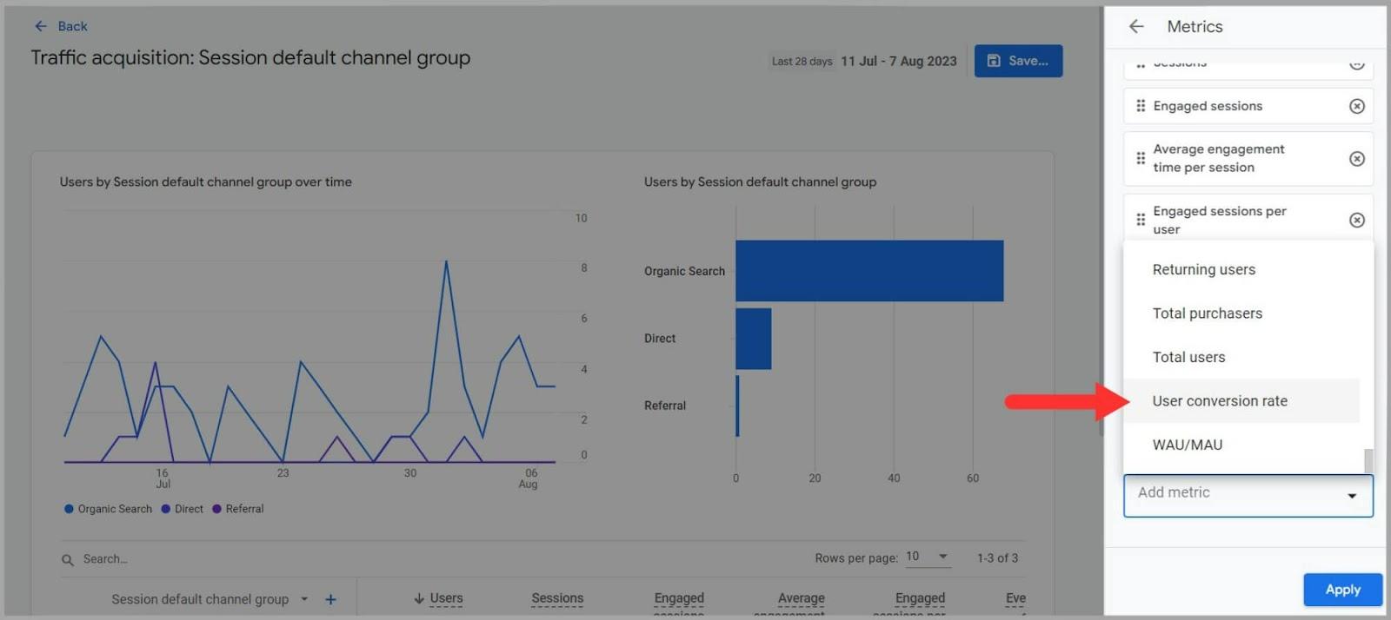Viewport: 1391px width, 620px height.
Task: Select Total purchasers metric option
Action: [1207, 313]
